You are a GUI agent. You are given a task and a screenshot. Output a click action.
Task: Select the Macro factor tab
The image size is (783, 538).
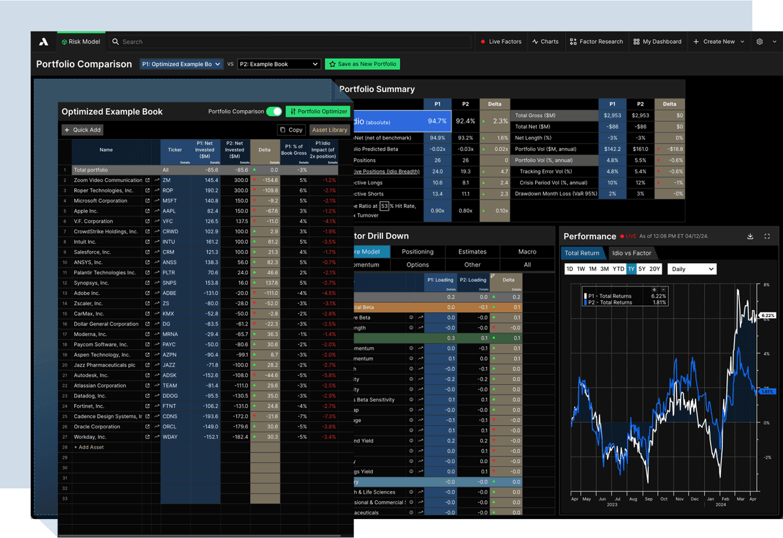[527, 252]
